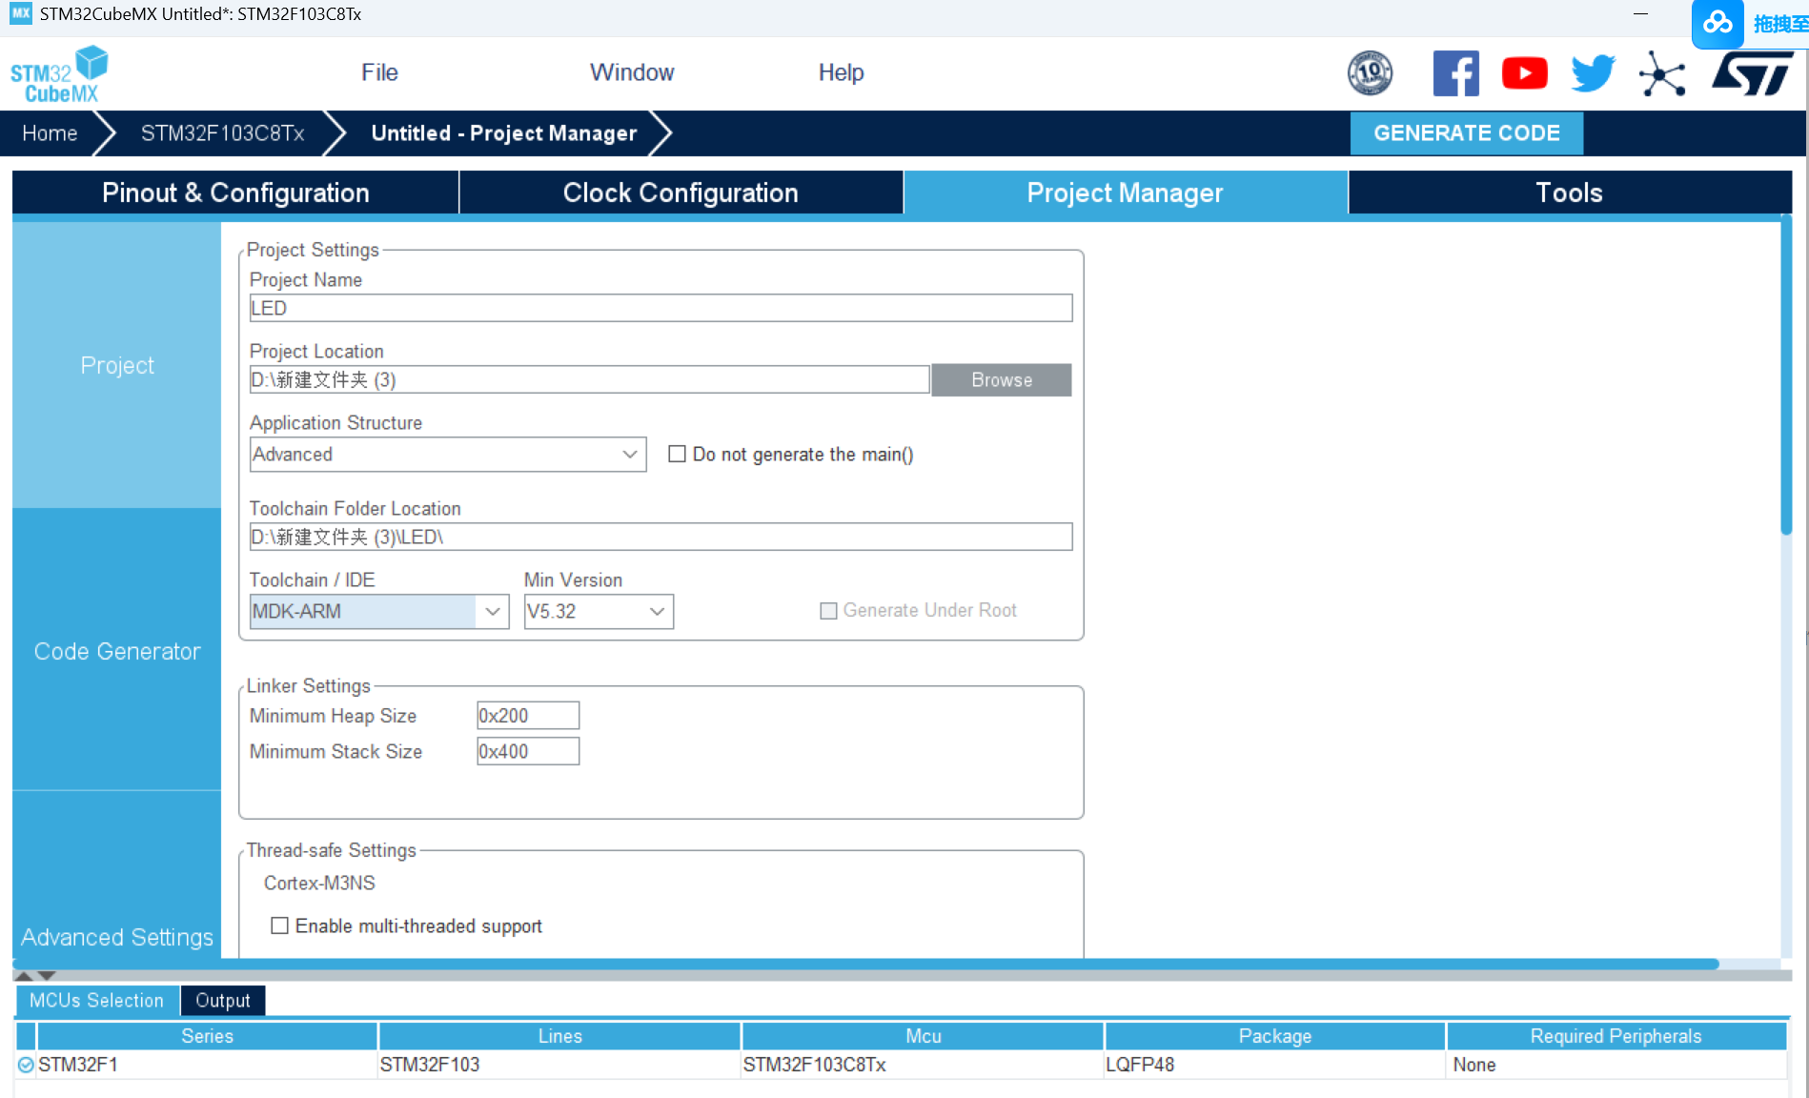Toggle Generate Under Root checkbox
Viewport: 1809px width, 1098px height.
coord(828,611)
